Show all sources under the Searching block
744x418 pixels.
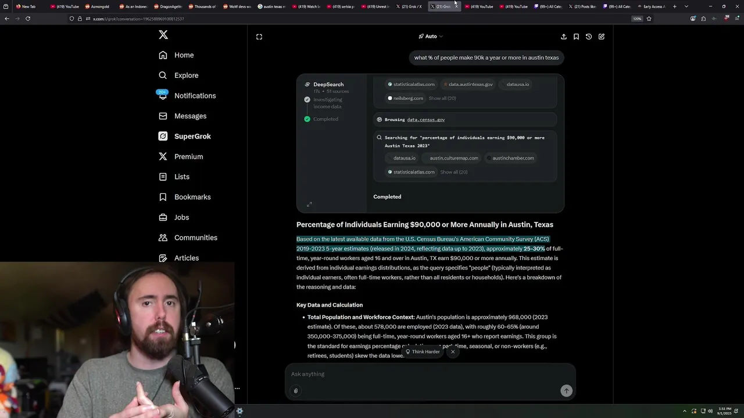coord(454,172)
